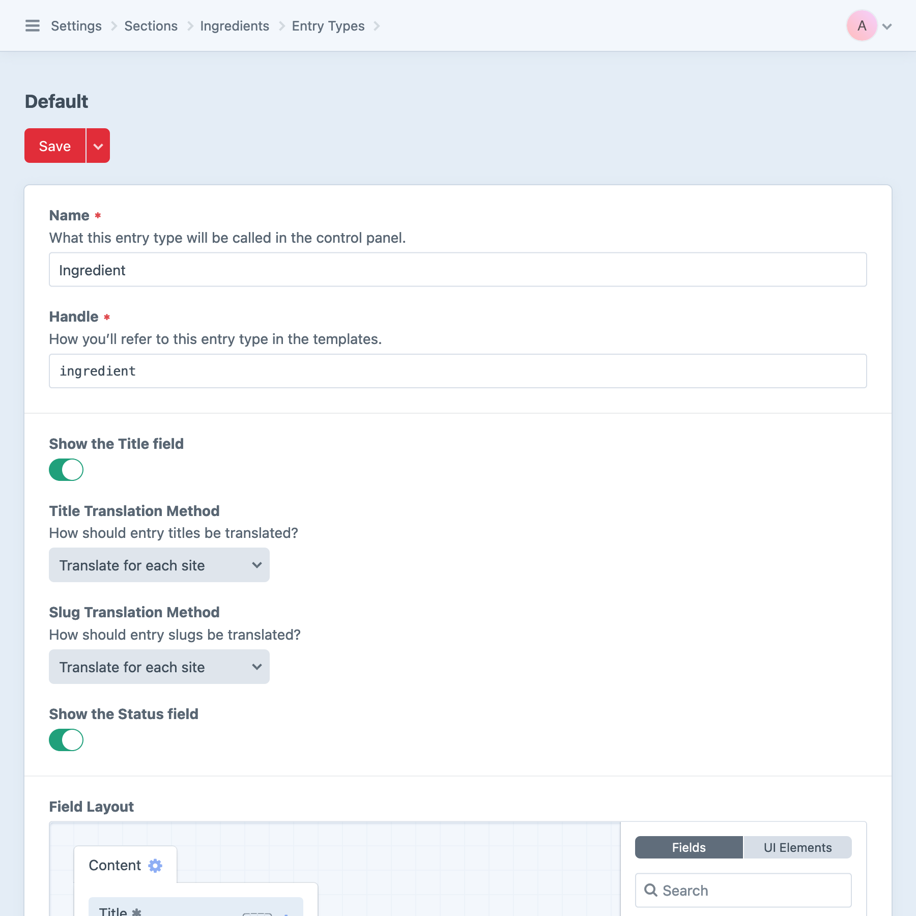Select the Fields tab
Screen dimensions: 916x916
pyautogui.click(x=688, y=847)
